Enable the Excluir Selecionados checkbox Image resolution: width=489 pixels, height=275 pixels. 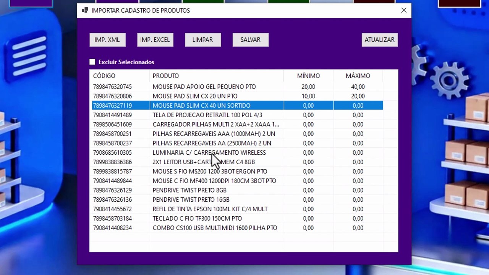[92, 62]
